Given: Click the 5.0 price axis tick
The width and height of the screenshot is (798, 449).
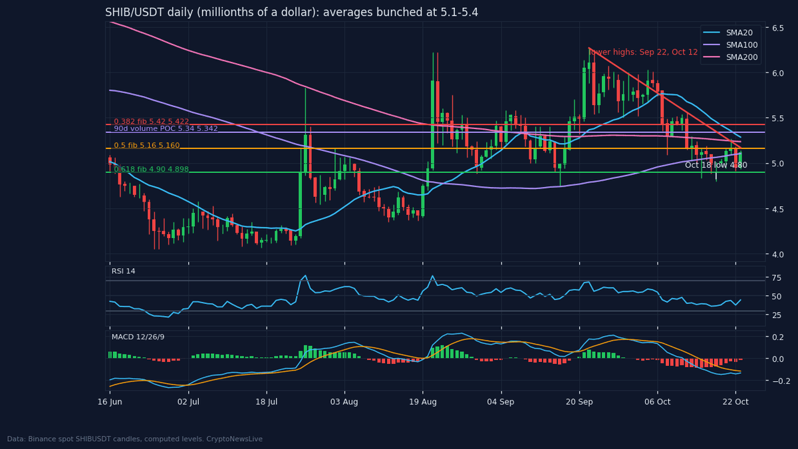Looking at the screenshot, I should click(777, 164).
